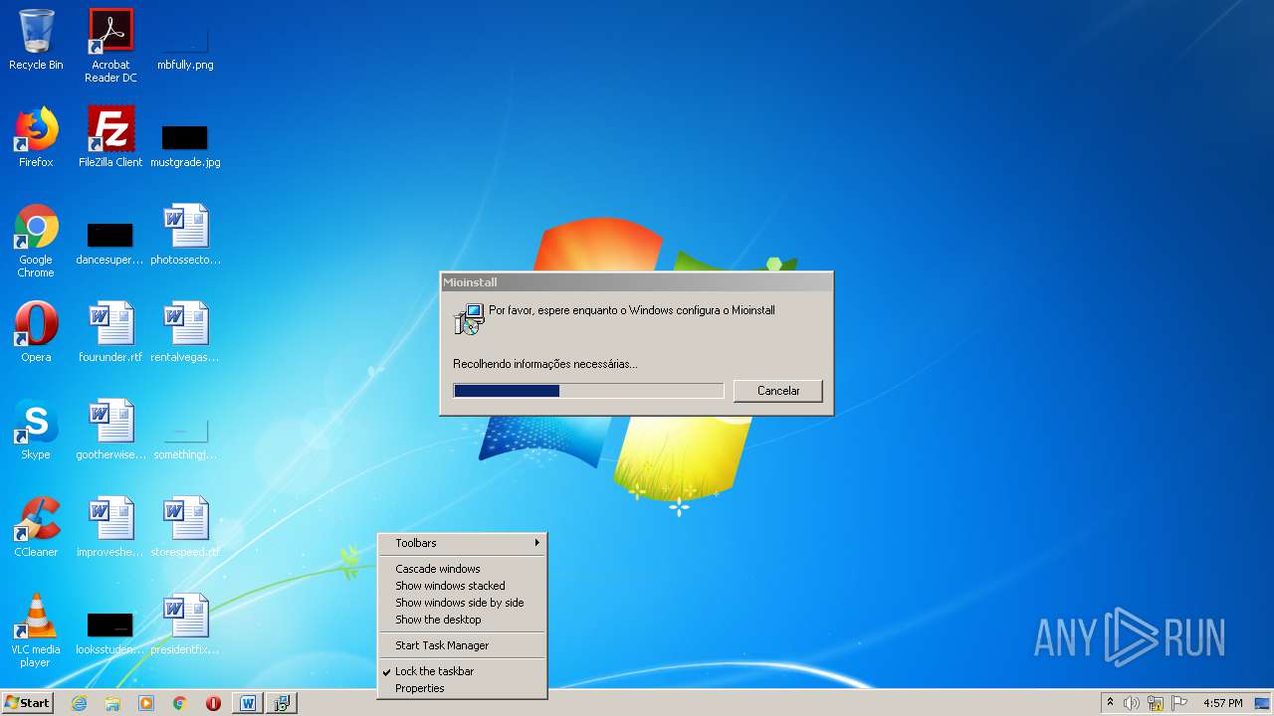This screenshot has width=1274, height=716.
Task: Open taskbar Properties menu entry
Action: [463, 688]
